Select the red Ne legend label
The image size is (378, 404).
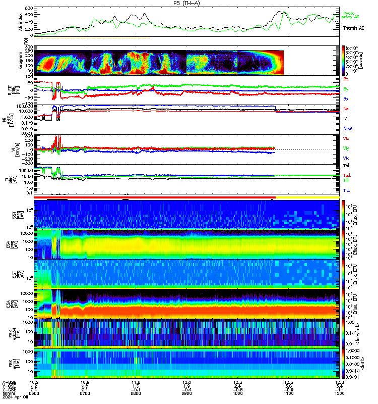(x=346, y=109)
